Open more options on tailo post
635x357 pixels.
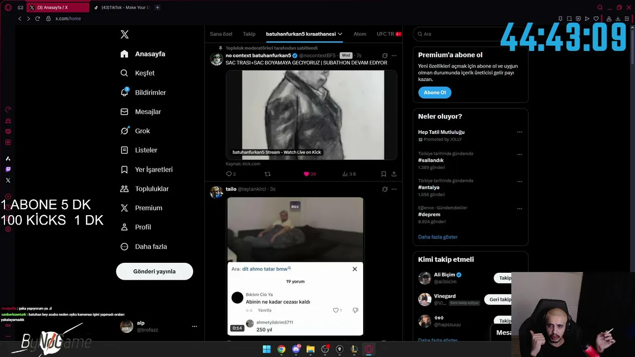[x=394, y=189]
